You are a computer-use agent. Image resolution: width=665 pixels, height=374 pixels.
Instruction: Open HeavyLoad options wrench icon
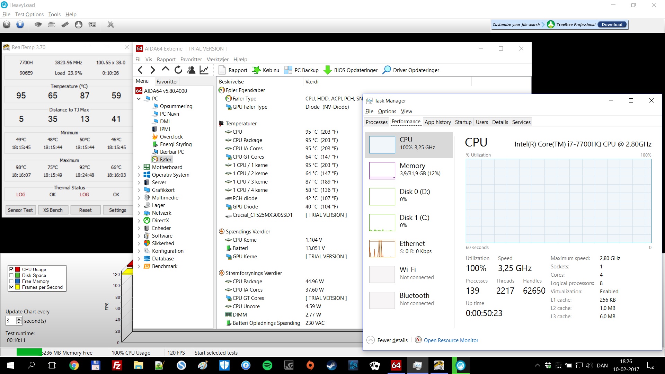click(x=111, y=25)
